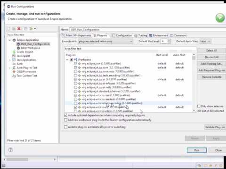Toggle Include optional dependencies checkbox

click(65, 115)
